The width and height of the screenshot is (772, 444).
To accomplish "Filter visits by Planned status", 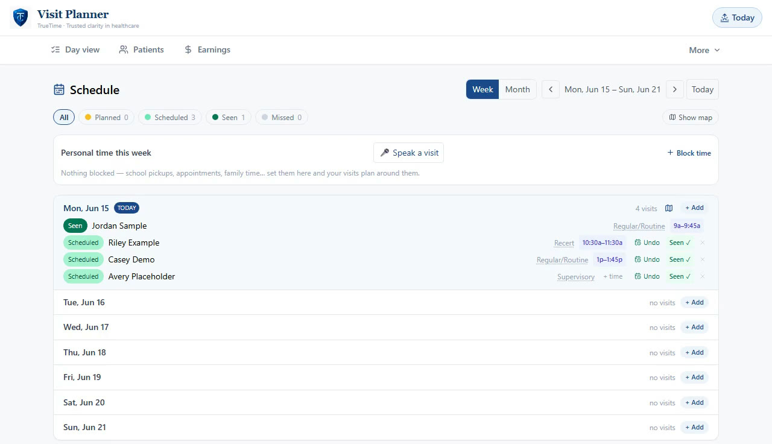I will tap(106, 117).
